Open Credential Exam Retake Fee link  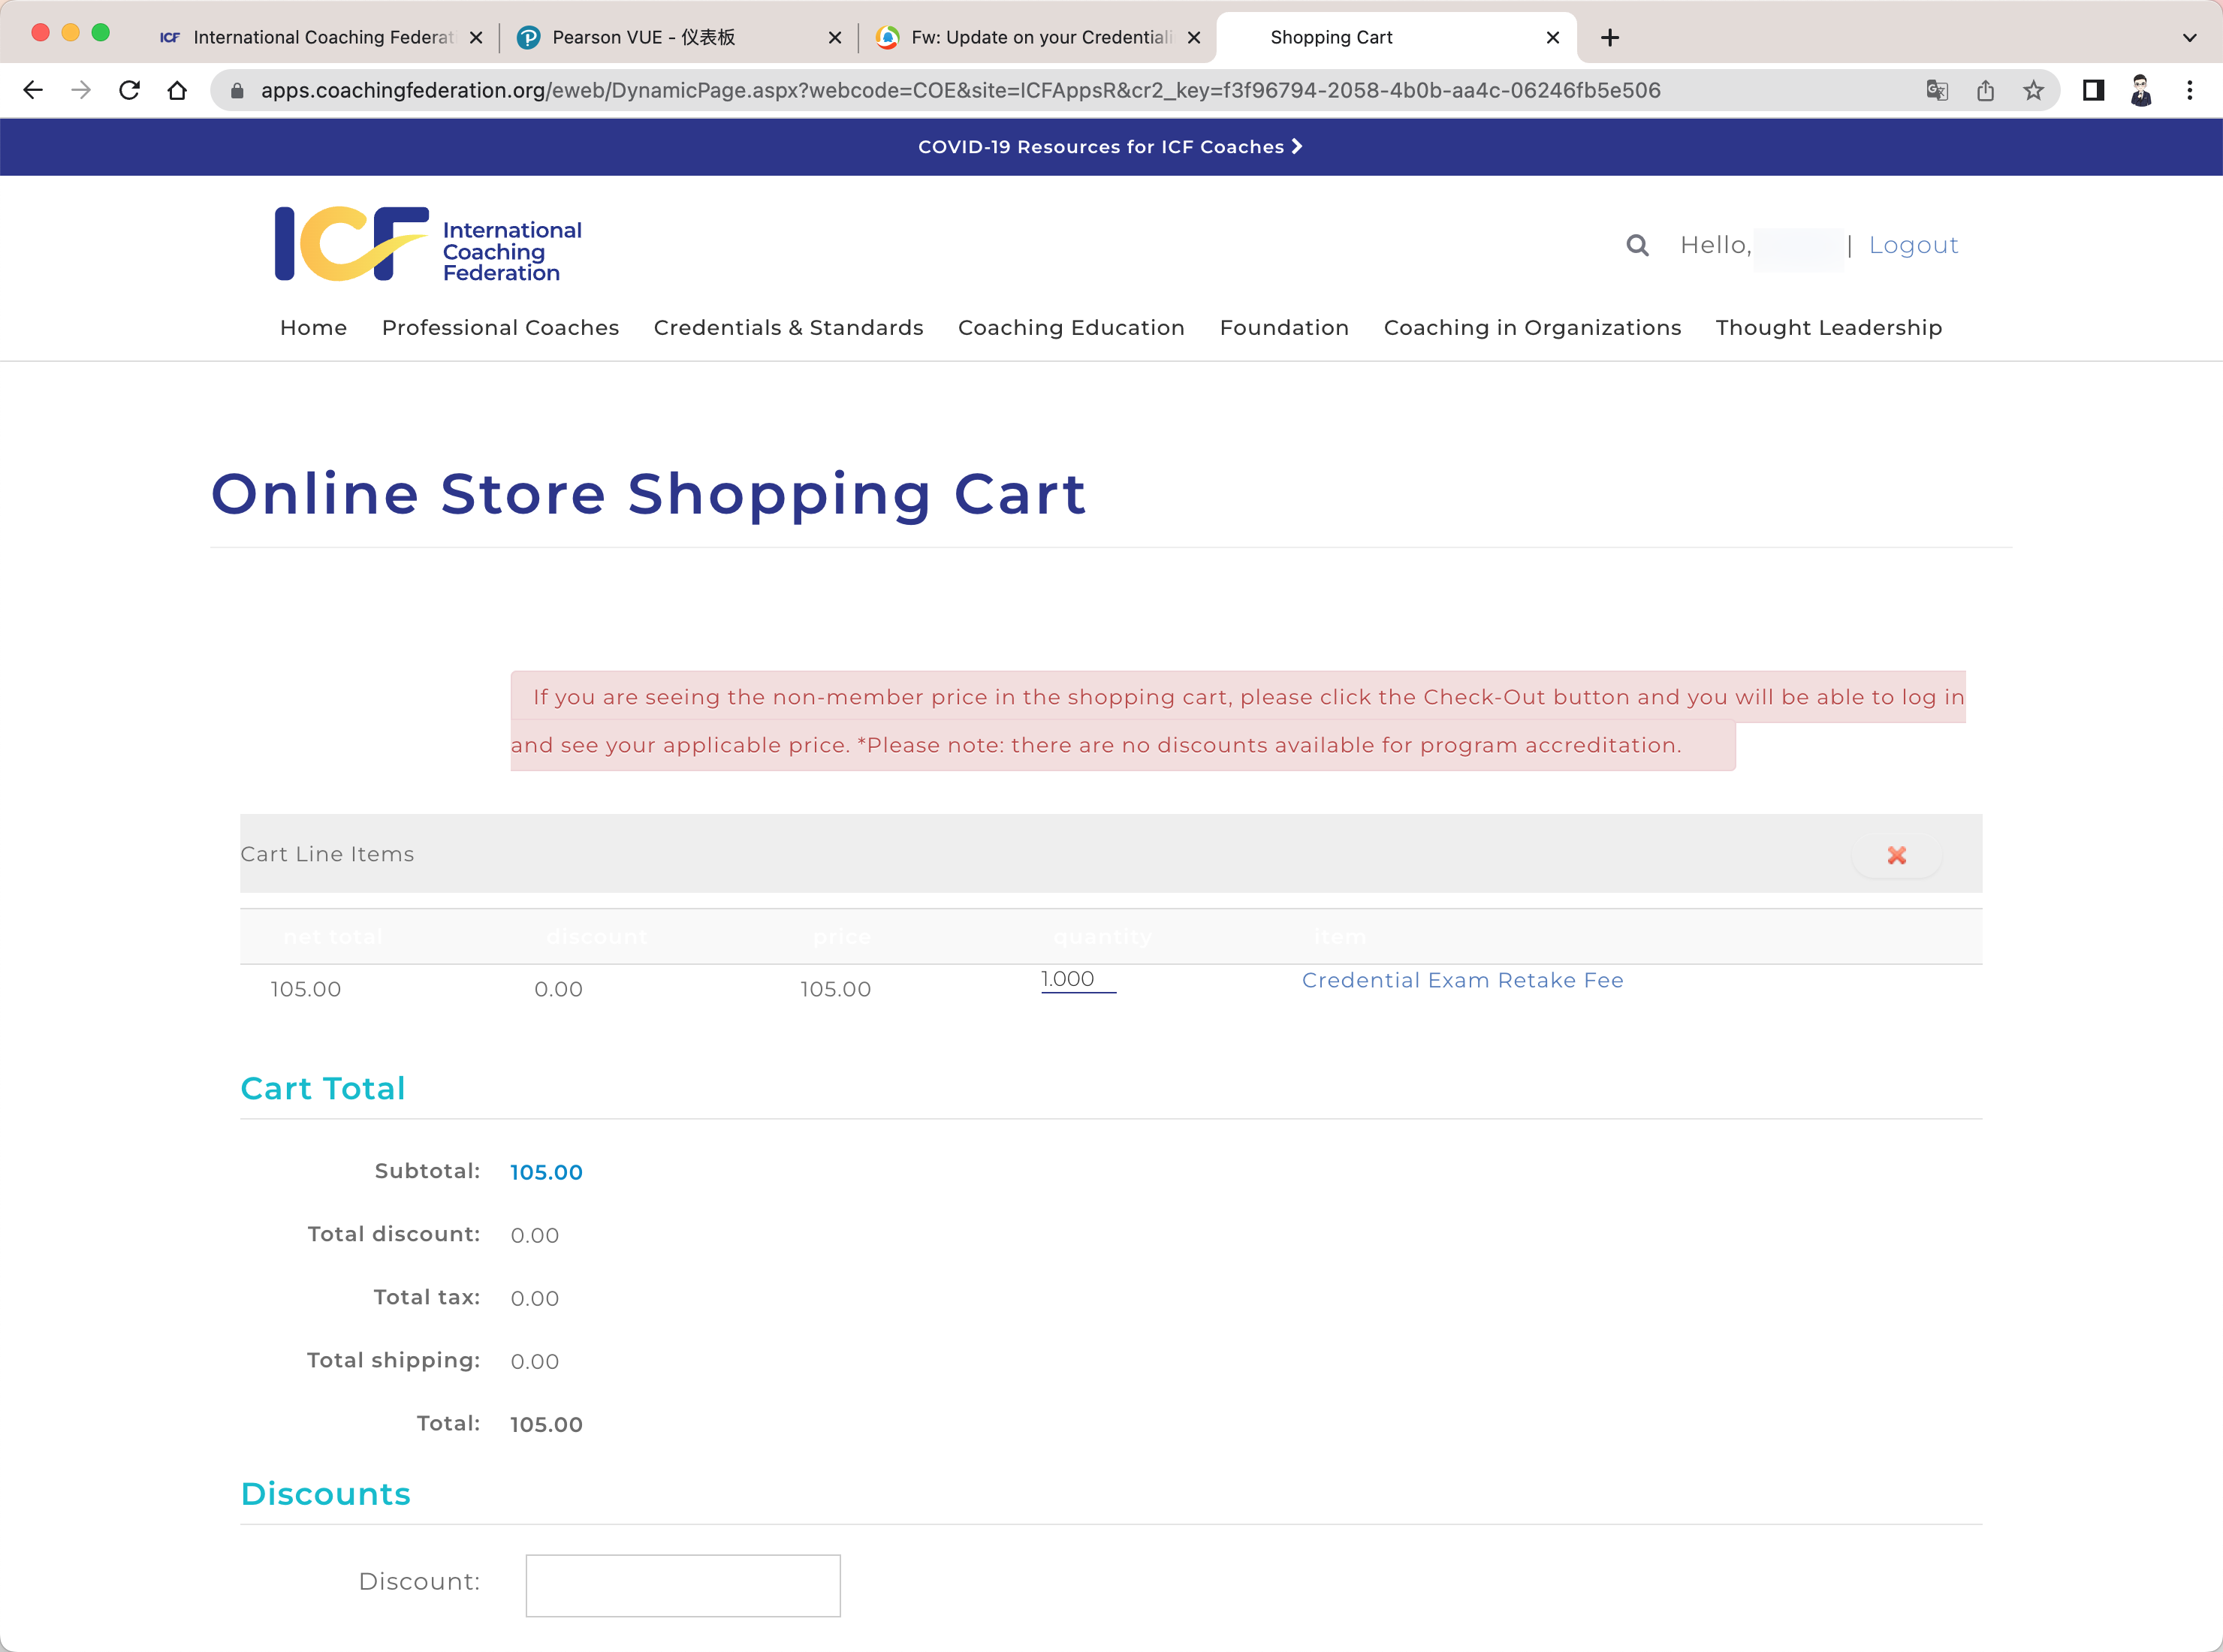[1462, 980]
